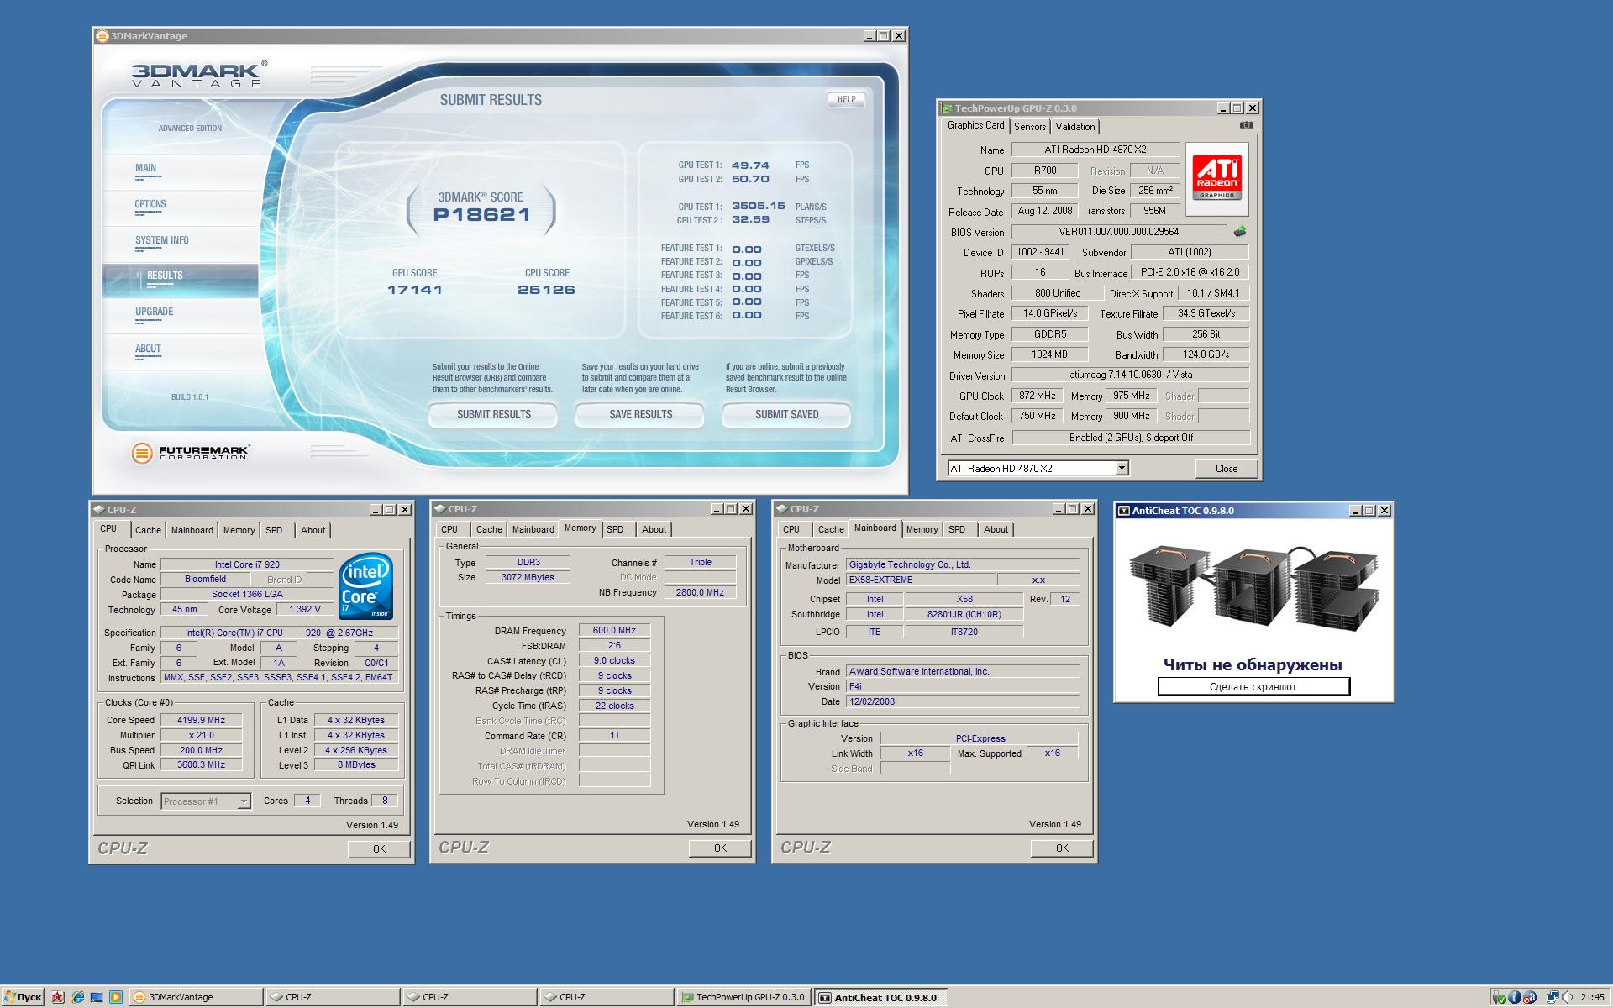Click the AntiCheat TOC title bar icon
This screenshot has height=1008, width=1613.
pyautogui.click(x=1124, y=511)
